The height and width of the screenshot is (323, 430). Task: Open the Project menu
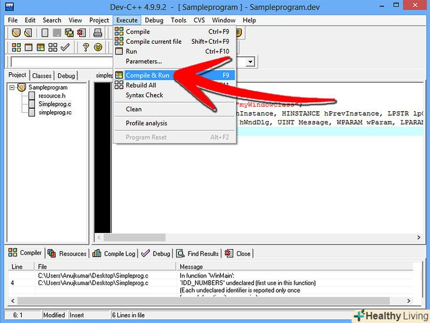(99, 20)
